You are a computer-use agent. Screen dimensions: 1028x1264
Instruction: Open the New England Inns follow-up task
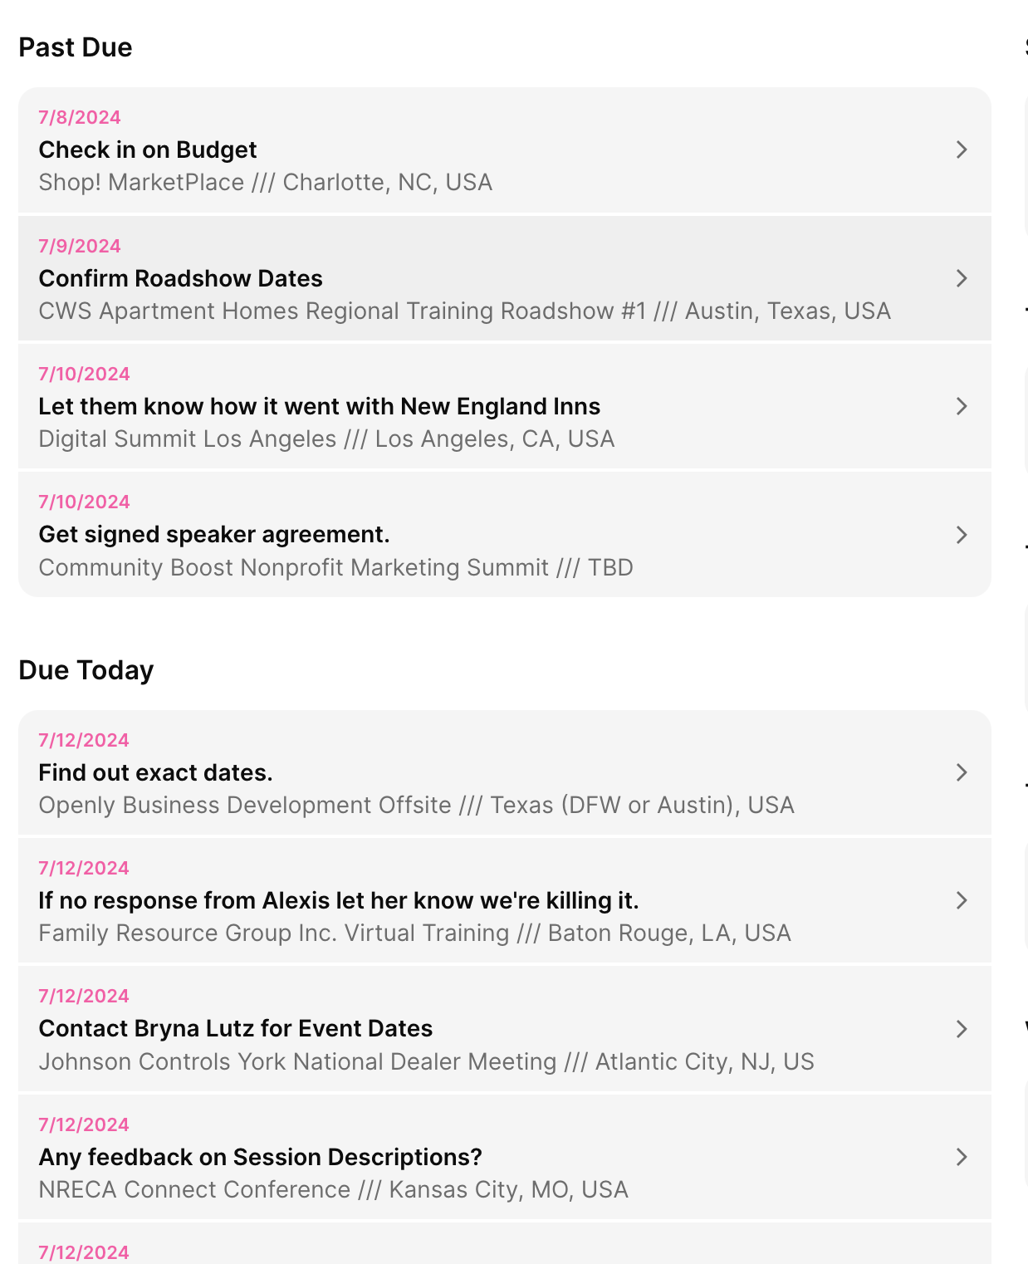point(319,406)
